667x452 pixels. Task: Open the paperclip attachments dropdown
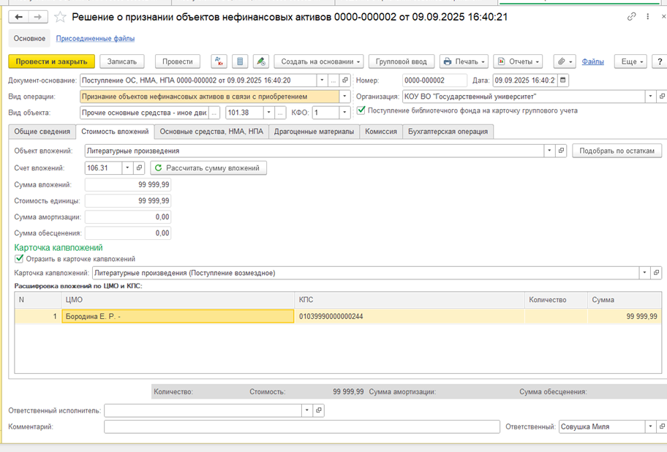(x=565, y=61)
